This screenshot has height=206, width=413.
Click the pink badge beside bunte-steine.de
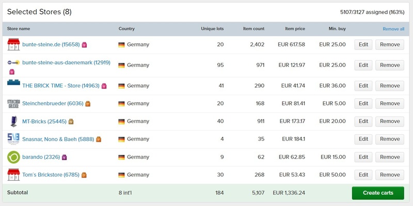pos(84,45)
